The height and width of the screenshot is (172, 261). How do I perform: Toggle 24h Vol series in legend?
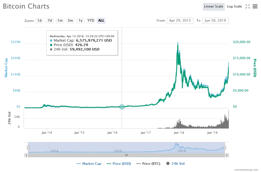point(175,164)
